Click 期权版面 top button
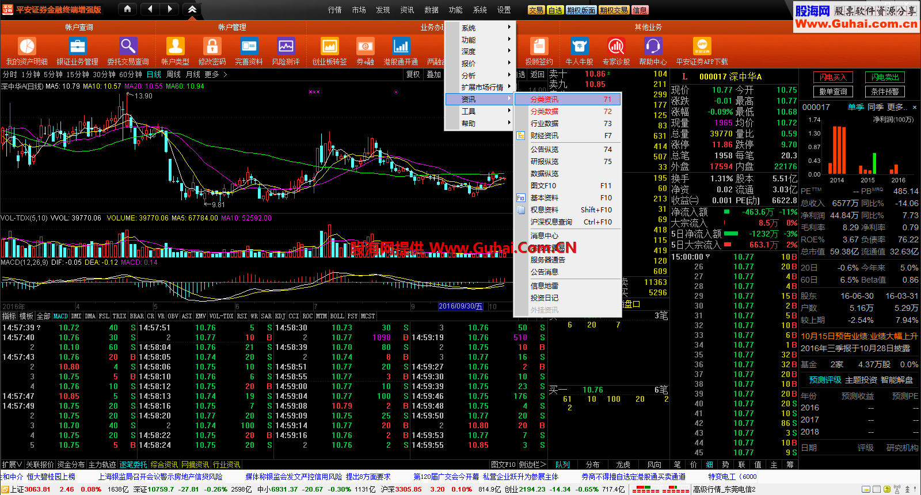 (x=581, y=10)
